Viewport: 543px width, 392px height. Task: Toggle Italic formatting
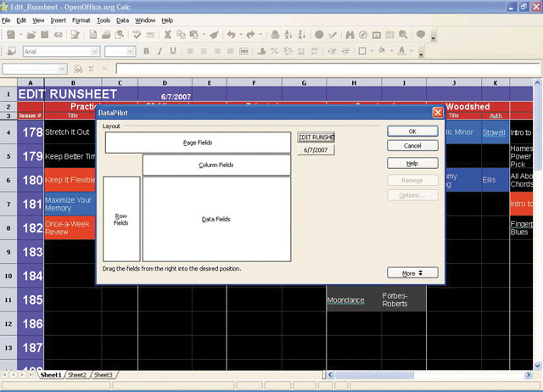point(160,51)
